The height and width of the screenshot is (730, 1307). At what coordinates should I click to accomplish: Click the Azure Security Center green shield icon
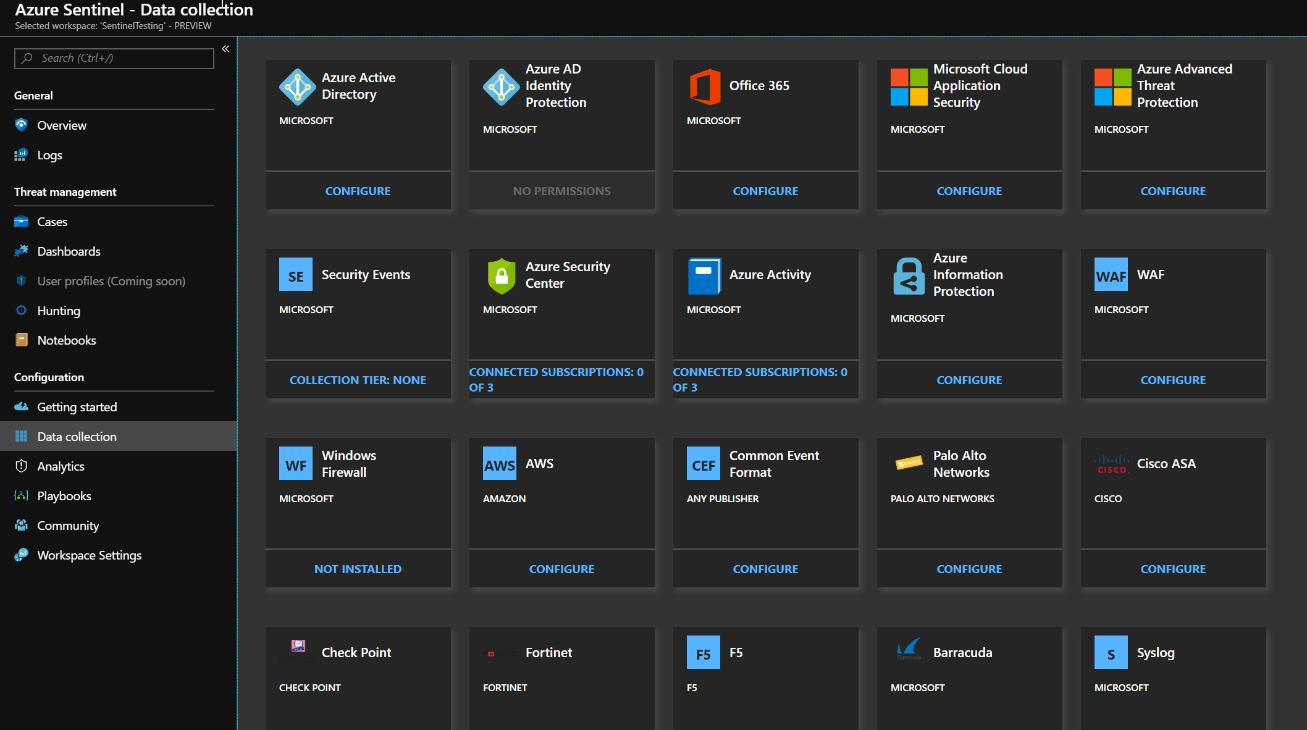502,275
